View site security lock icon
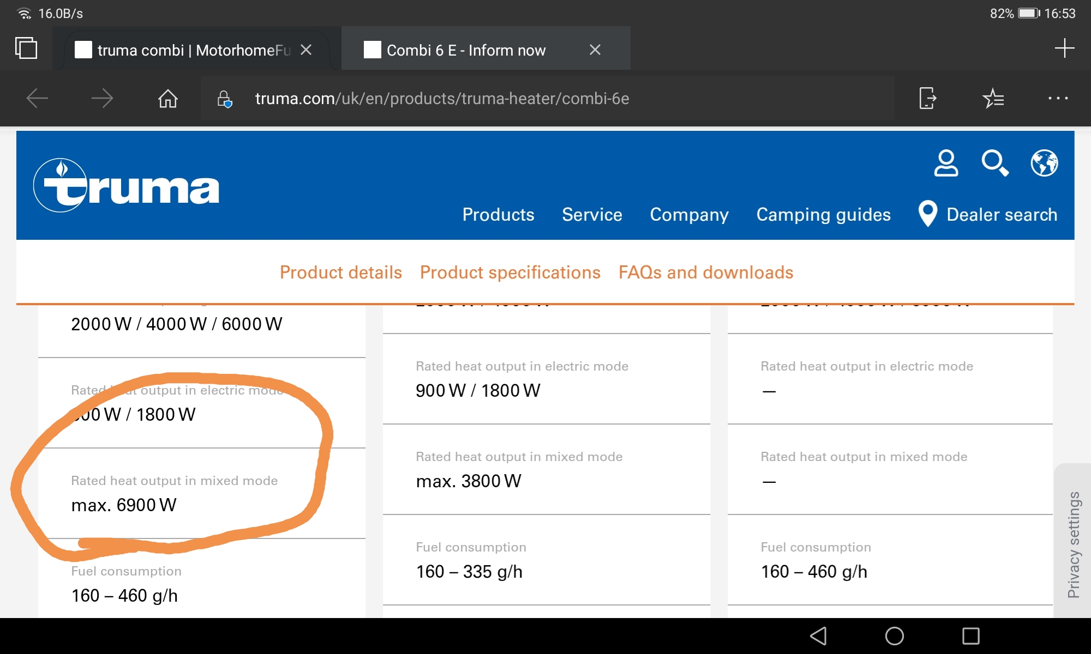 coord(224,99)
